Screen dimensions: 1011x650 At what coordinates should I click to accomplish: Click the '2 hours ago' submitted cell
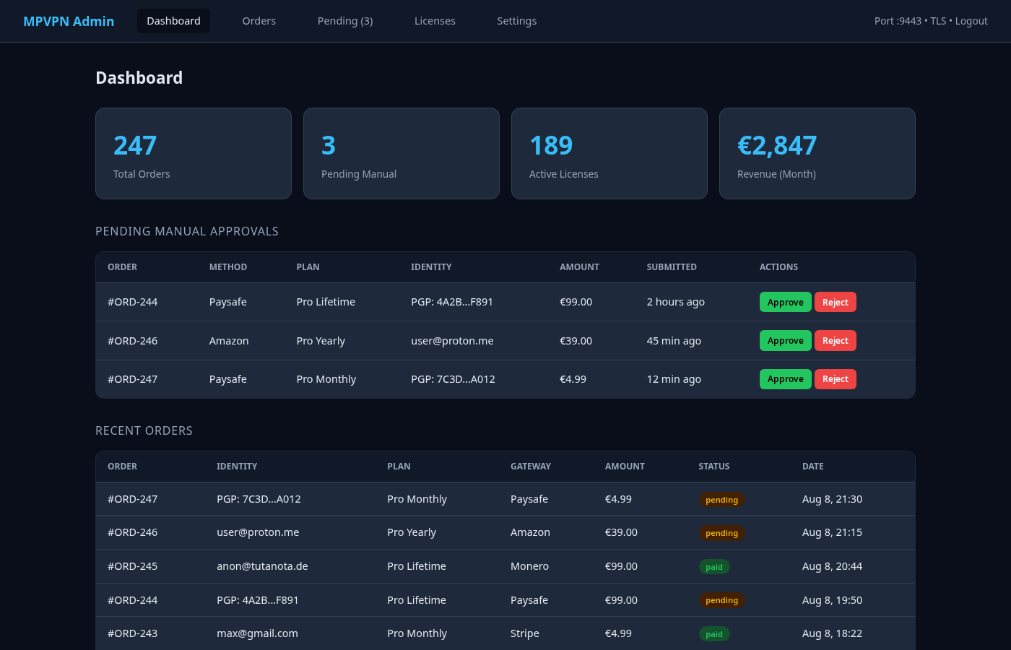676,302
